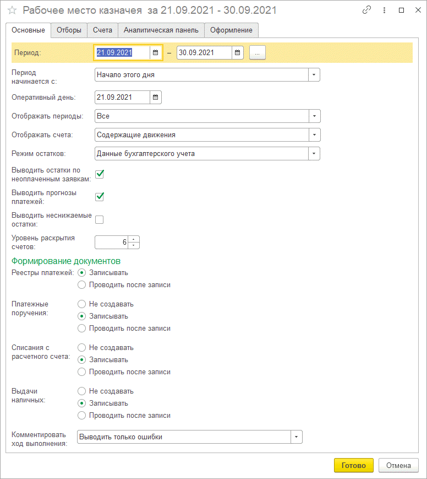Select Проводить после записи for Реестры платежей
Screen dimensions: 427x479
coord(82,285)
